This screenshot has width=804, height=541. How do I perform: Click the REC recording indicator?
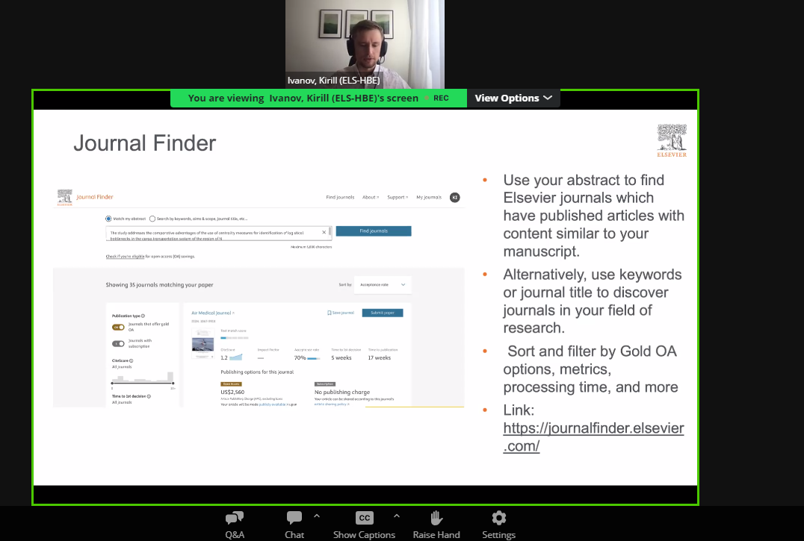(x=438, y=98)
